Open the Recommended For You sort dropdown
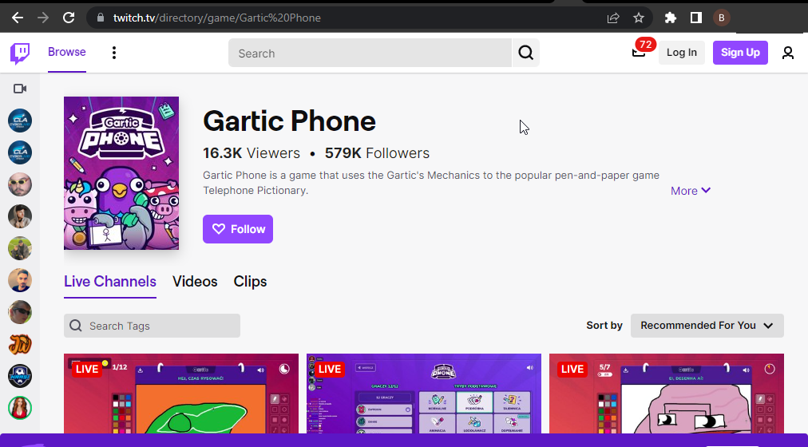Image resolution: width=808 pixels, height=447 pixels. [x=707, y=326]
